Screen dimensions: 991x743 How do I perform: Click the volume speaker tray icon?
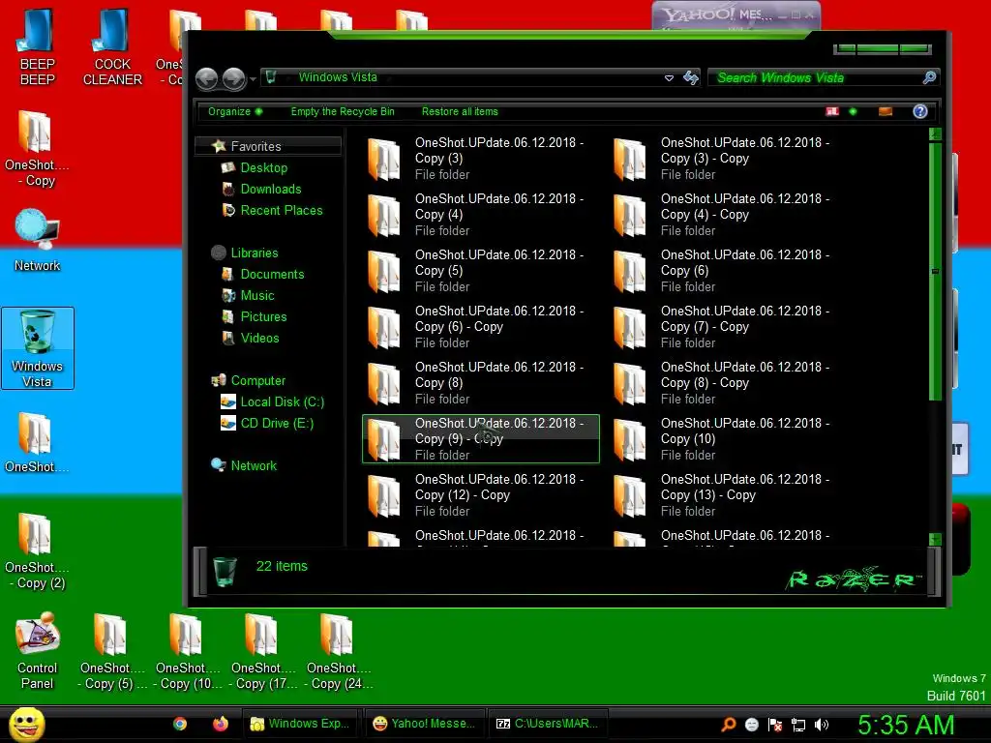tap(822, 725)
